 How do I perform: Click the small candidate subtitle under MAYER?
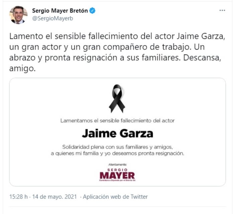click(x=117, y=181)
